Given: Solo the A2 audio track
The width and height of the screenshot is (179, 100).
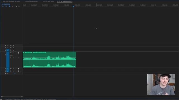Looking at the screenshot, I should pos(16,69).
